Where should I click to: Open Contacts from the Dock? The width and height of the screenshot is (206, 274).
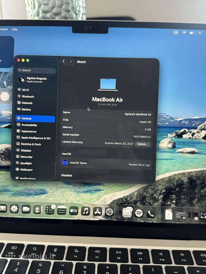(x=38, y=210)
